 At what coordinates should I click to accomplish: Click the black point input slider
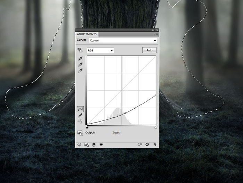point(87,127)
